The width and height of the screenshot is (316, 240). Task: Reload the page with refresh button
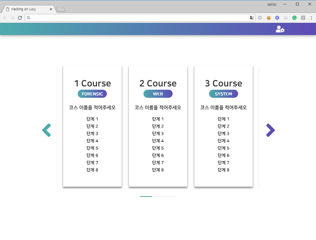pyautogui.click(x=20, y=18)
